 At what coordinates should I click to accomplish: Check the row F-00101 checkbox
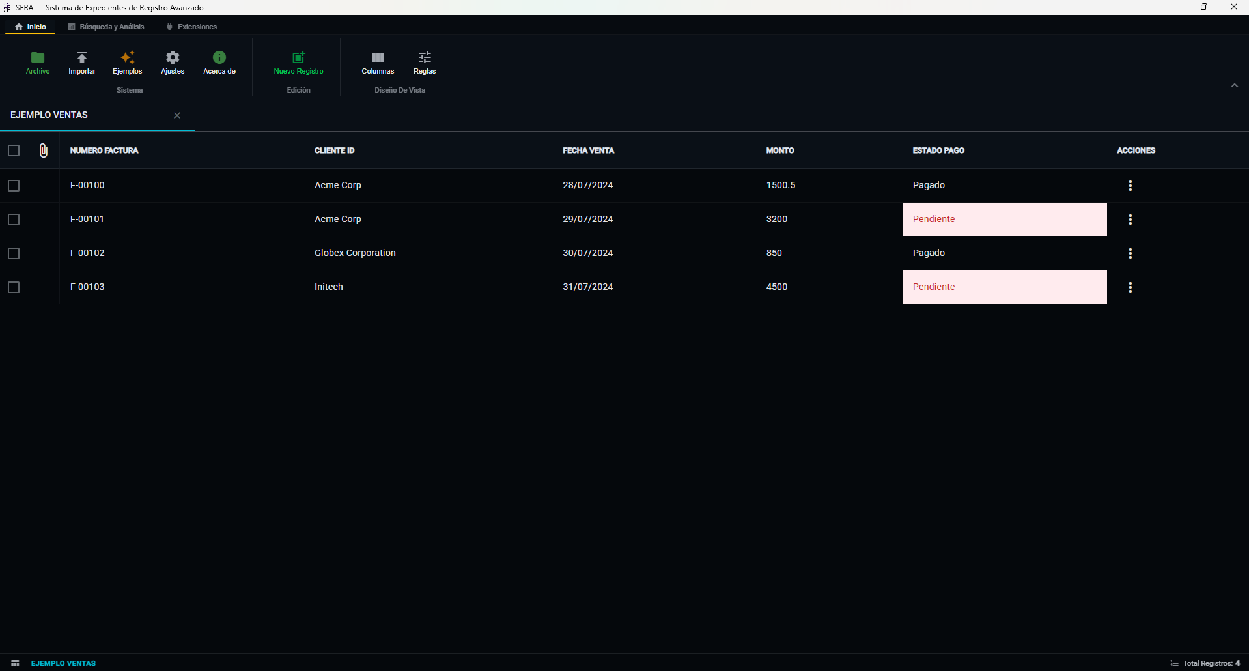click(x=14, y=220)
